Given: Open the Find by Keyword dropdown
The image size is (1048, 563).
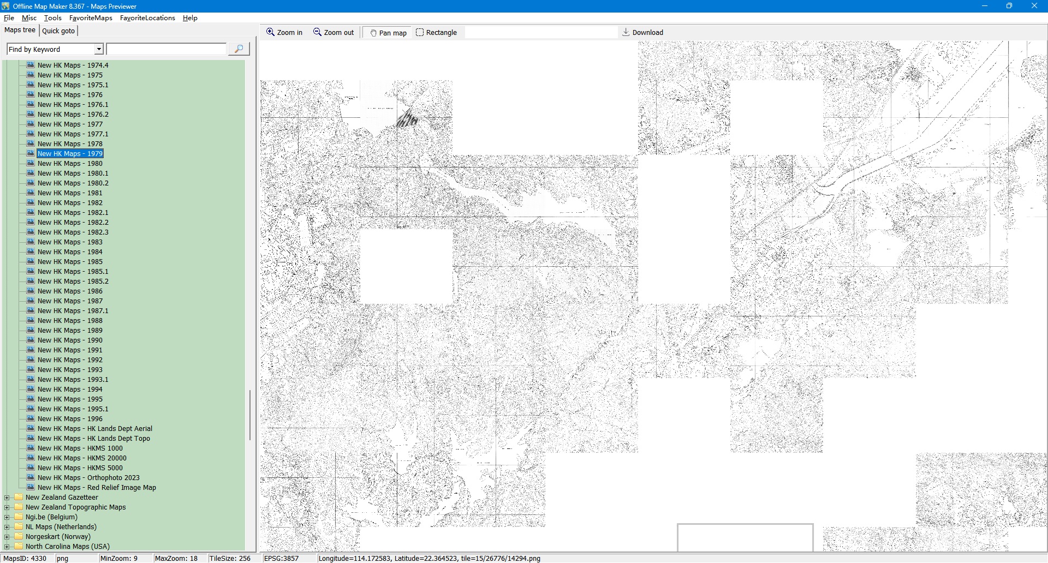Looking at the screenshot, I should pos(99,49).
